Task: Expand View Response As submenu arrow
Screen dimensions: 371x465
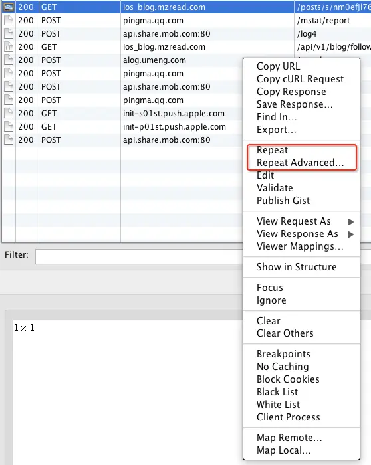Action: (x=351, y=234)
